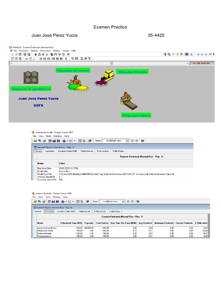This screenshot has width=221, height=295.
Task: Select General tab in first report window
Action: [x=38, y=151]
